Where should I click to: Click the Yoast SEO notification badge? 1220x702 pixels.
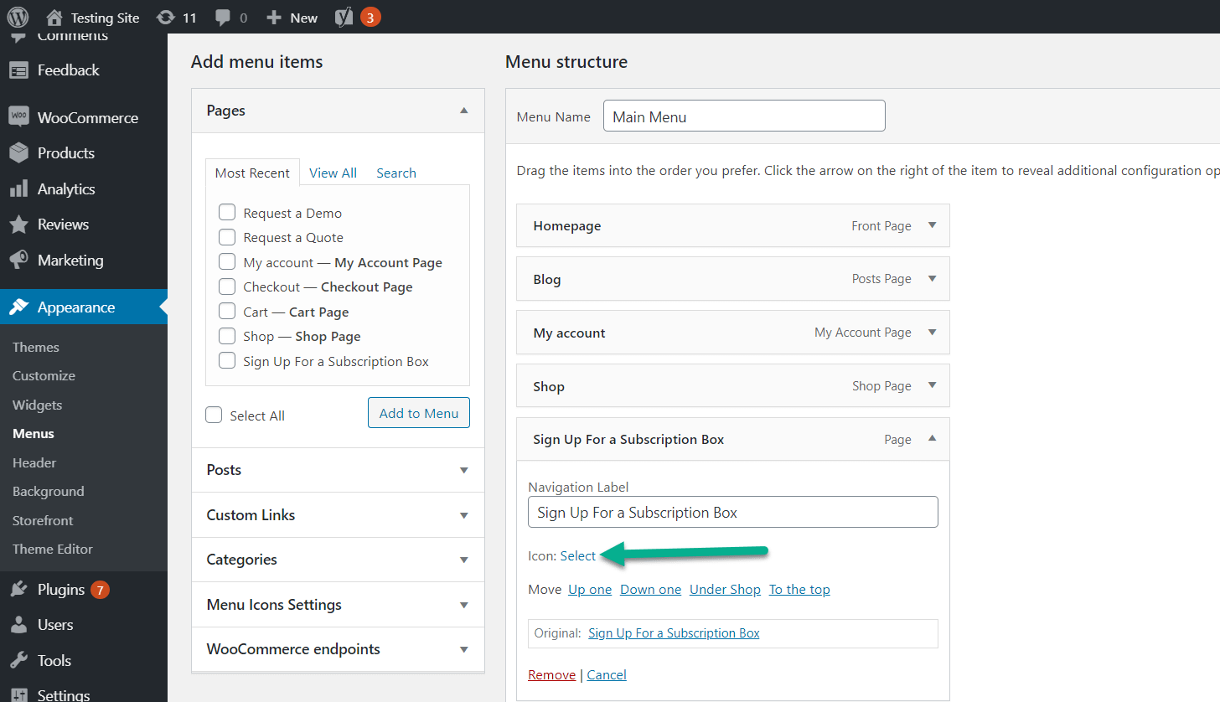[371, 16]
